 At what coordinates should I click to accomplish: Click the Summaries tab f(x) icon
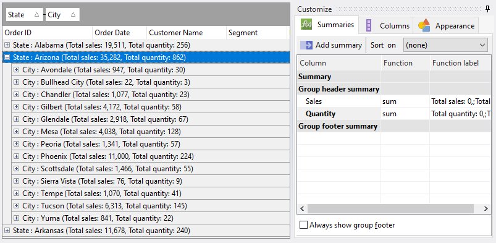tap(306, 24)
